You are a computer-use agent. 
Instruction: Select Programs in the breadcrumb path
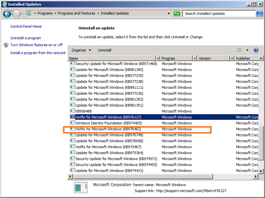click(45, 13)
